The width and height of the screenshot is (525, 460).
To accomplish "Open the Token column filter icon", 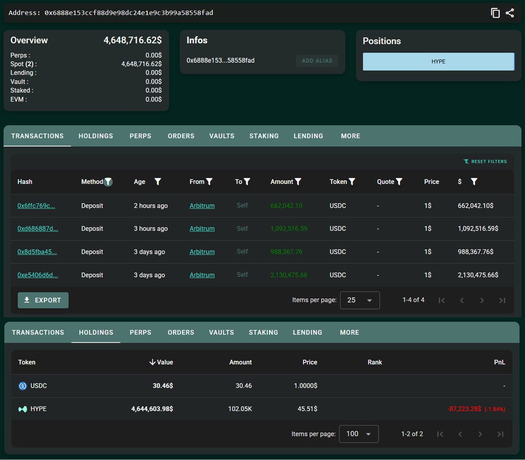I will click(352, 181).
